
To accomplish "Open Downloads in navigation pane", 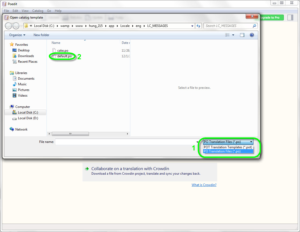I will [26, 56].
